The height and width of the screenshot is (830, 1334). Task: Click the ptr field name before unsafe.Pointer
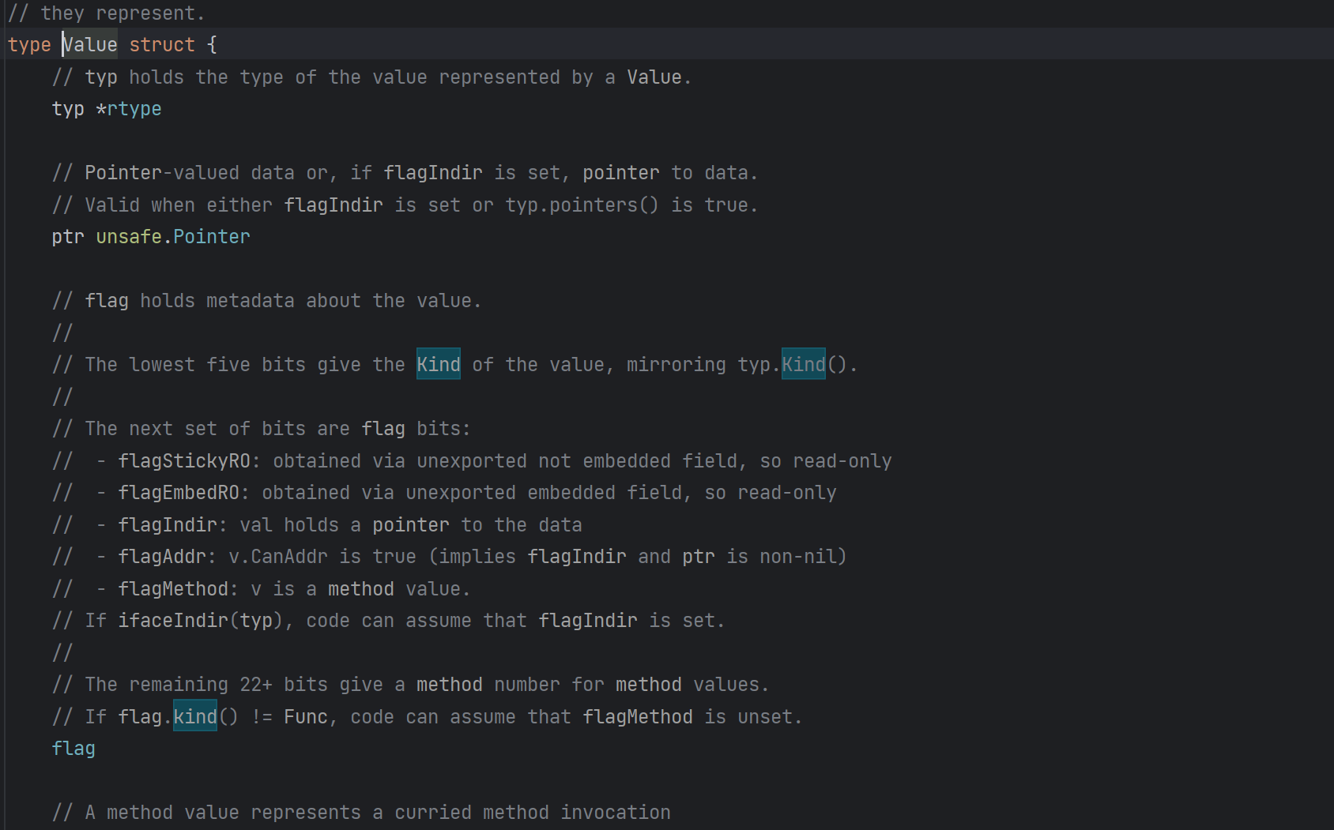[68, 237]
